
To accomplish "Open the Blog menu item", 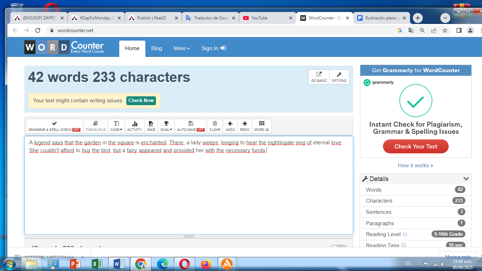I will pos(156,48).
